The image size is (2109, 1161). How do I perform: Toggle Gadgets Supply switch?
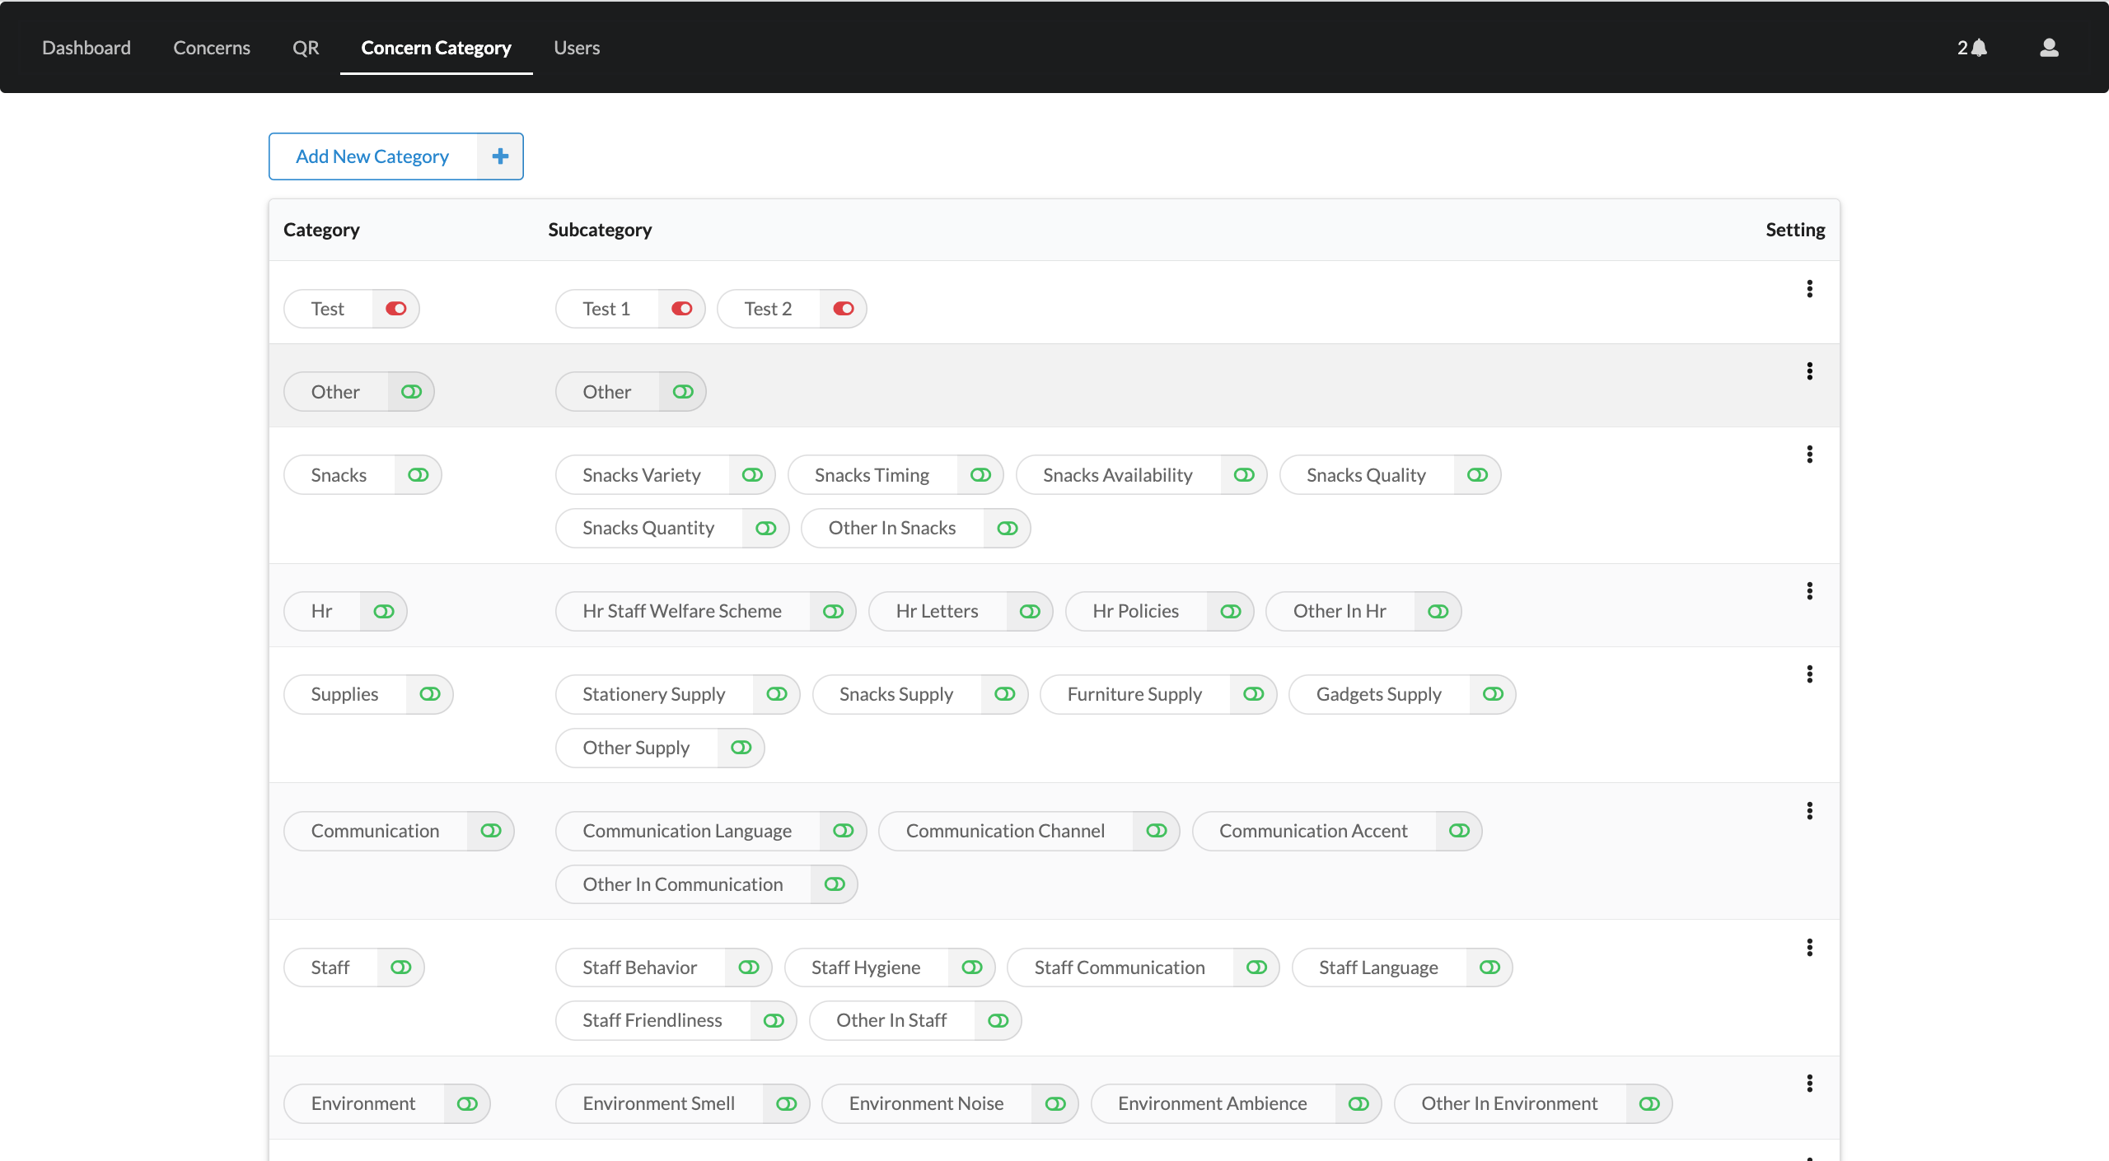(x=1494, y=694)
